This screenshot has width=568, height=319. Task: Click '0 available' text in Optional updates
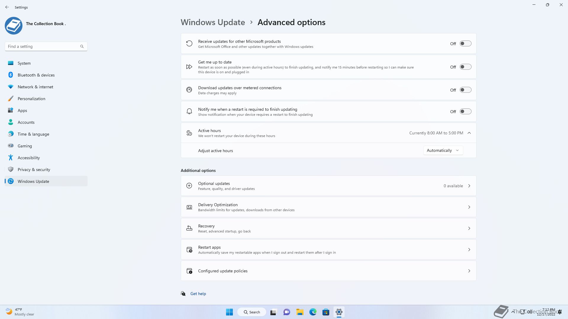pyautogui.click(x=453, y=186)
